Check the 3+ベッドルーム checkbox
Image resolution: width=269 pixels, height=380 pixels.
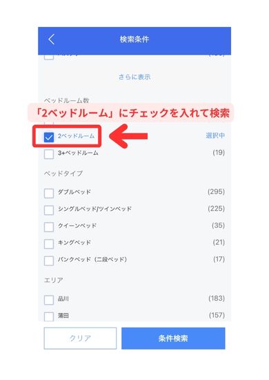[49, 154]
